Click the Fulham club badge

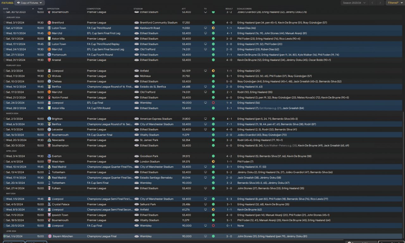click(49, 188)
